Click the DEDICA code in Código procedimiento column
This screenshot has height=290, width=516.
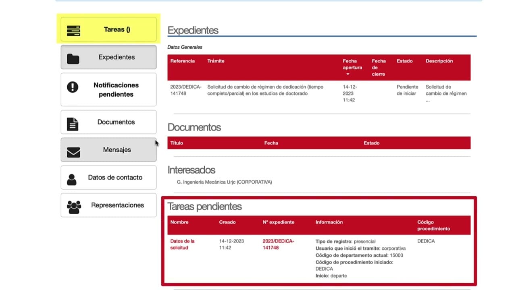click(426, 241)
